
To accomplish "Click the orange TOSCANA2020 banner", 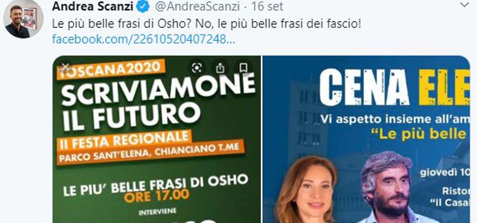I will coord(111,69).
